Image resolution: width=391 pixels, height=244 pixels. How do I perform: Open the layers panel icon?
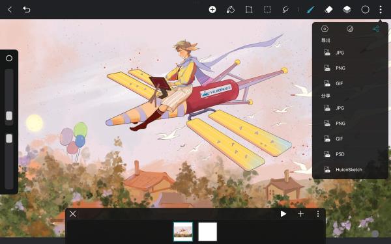(347, 10)
